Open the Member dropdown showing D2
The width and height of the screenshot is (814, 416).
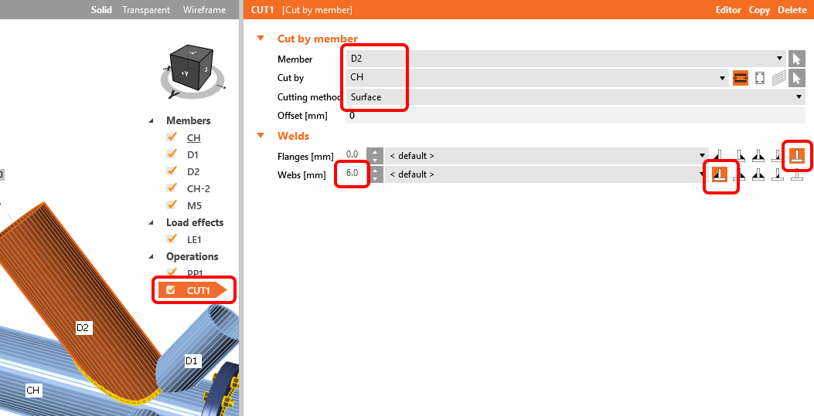point(565,59)
